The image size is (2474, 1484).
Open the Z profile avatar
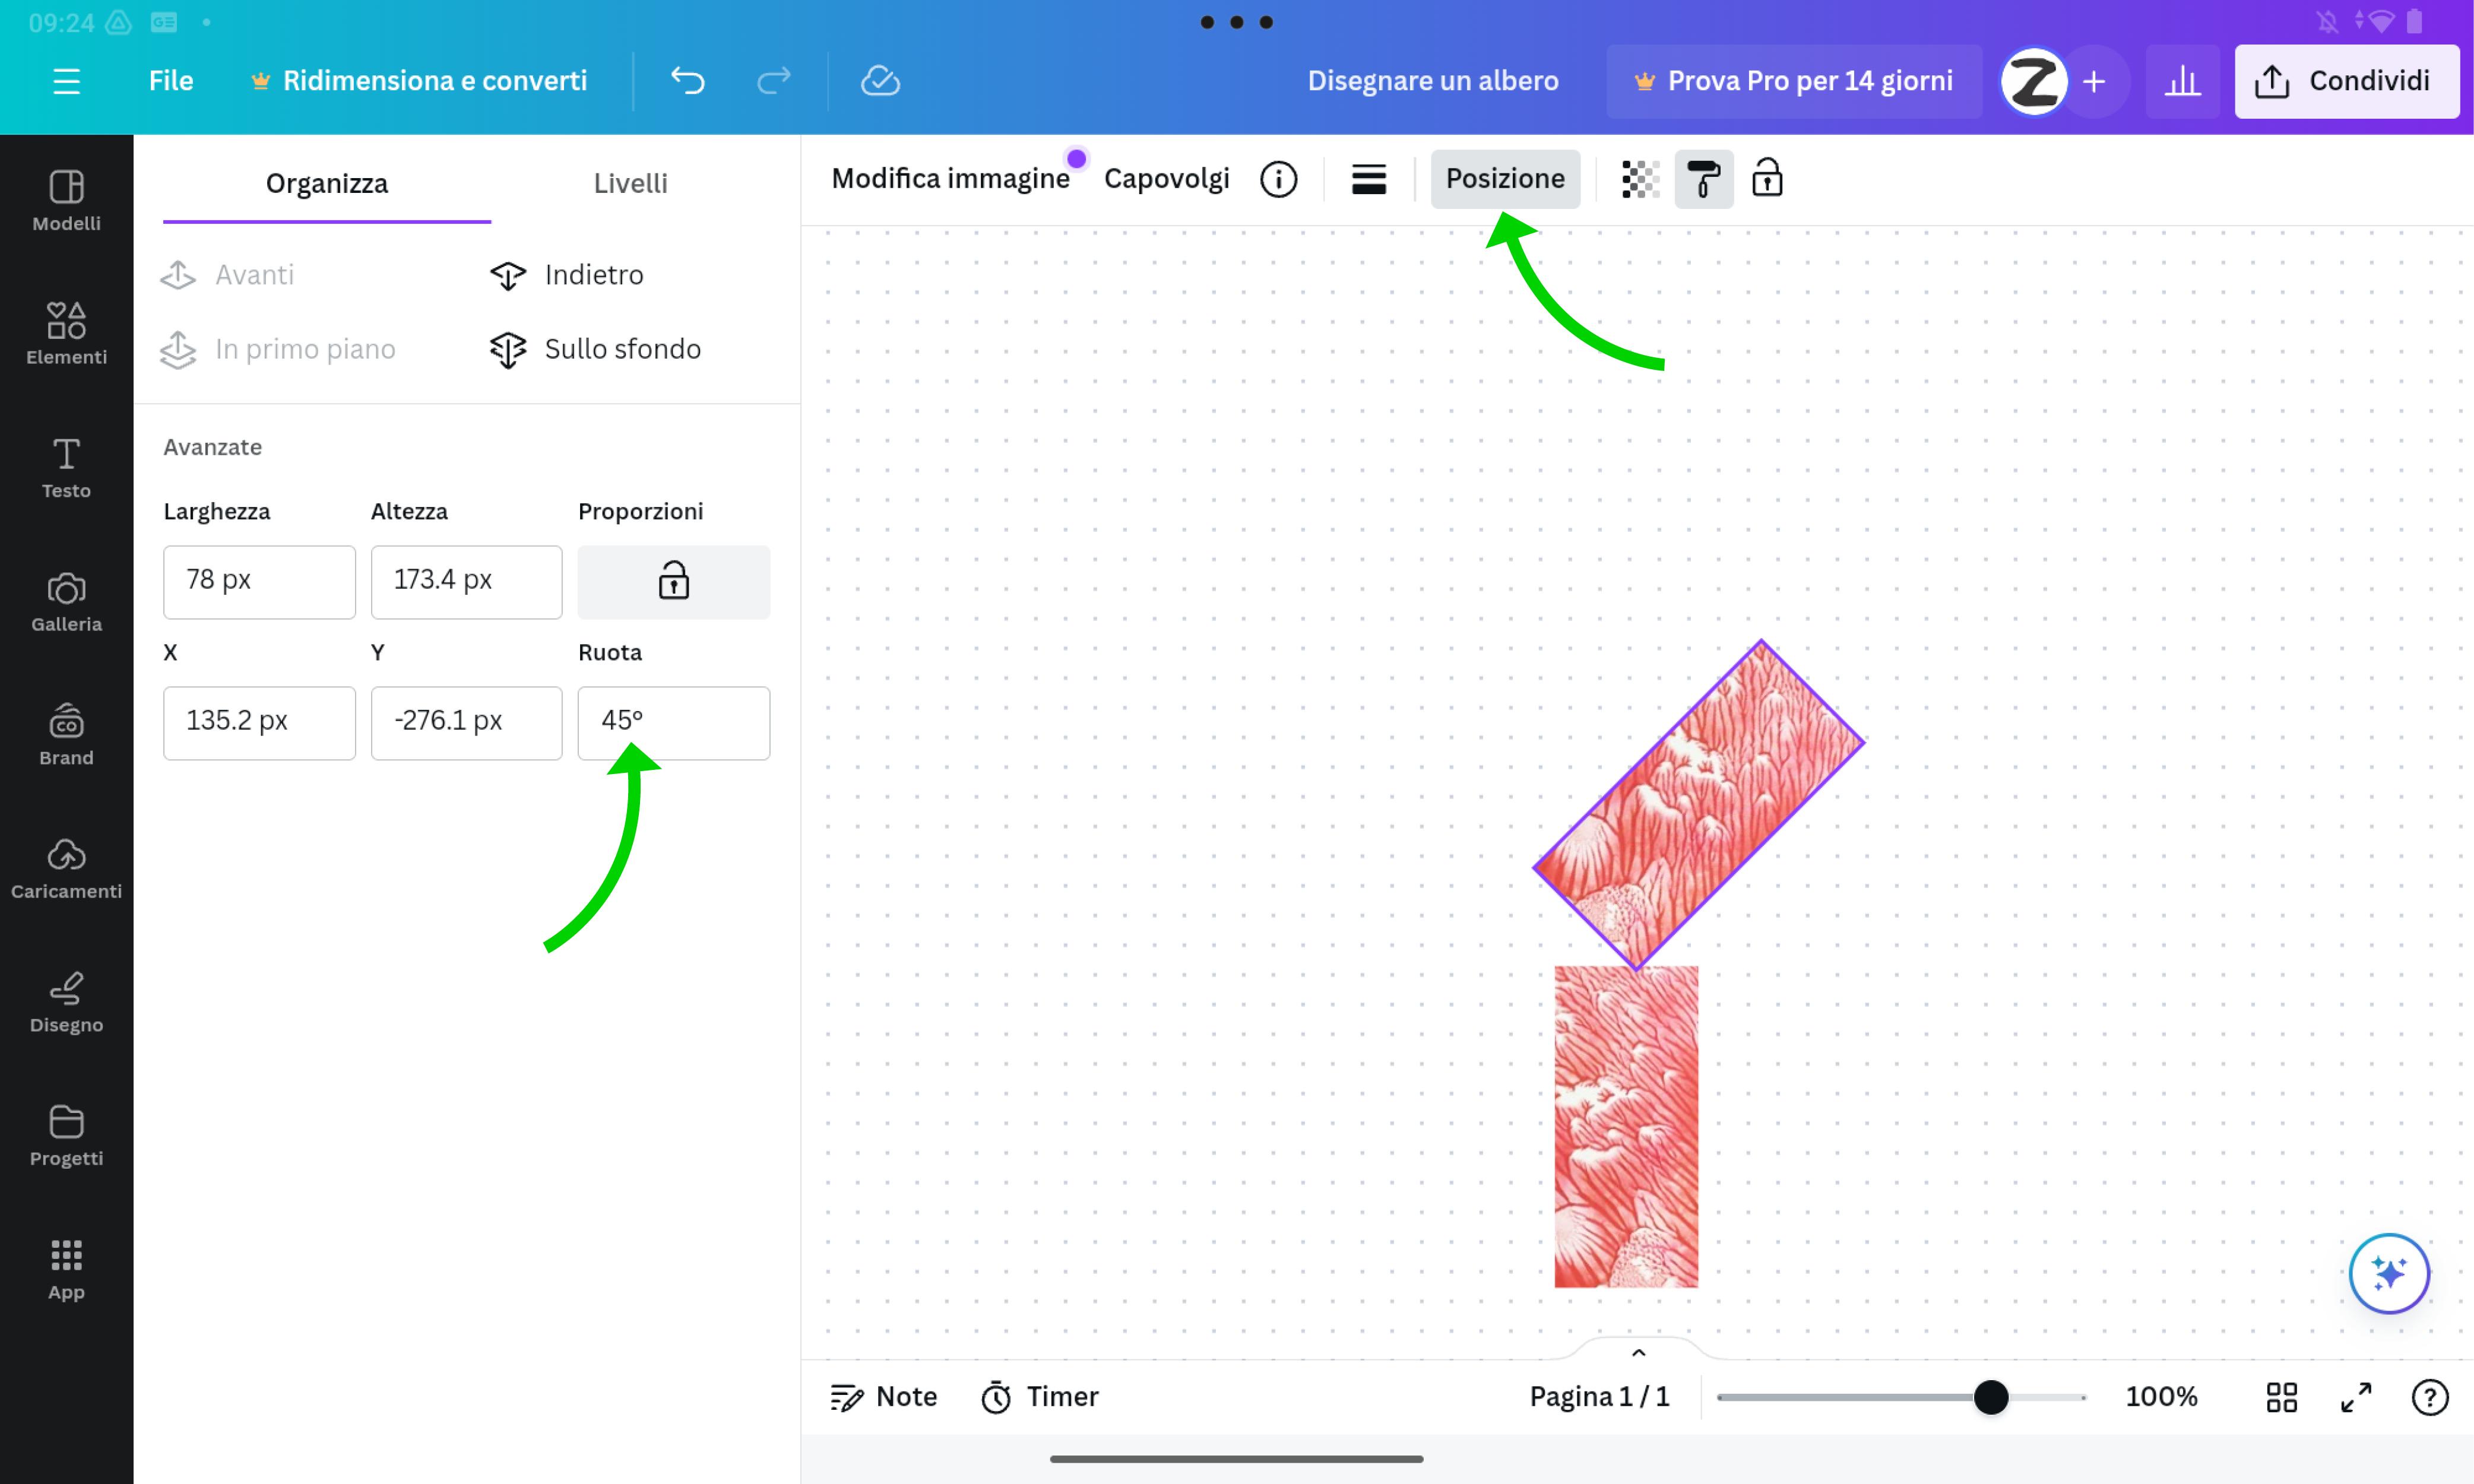(x=2034, y=81)
